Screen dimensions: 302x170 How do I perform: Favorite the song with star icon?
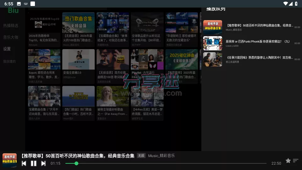pyautogui.click(x=288, y=161)
